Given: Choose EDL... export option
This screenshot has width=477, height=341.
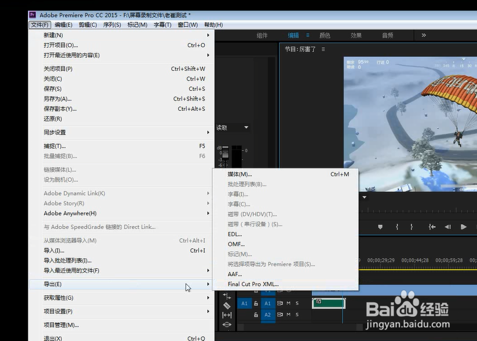Looking at the screenshot, I should tap(286, 234).
